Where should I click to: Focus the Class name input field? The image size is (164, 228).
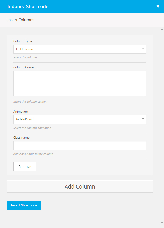[80, 146]
